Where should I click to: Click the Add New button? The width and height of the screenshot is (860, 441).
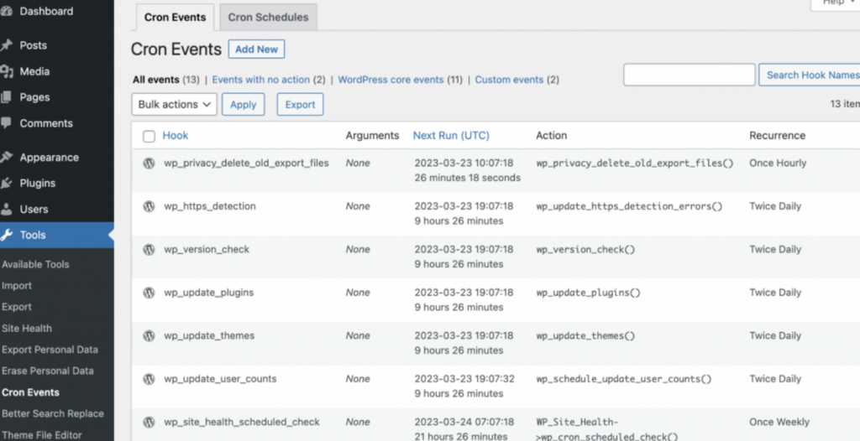[256, 49]
